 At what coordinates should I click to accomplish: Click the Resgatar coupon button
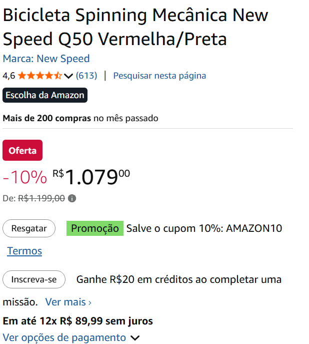pos(29,228)
